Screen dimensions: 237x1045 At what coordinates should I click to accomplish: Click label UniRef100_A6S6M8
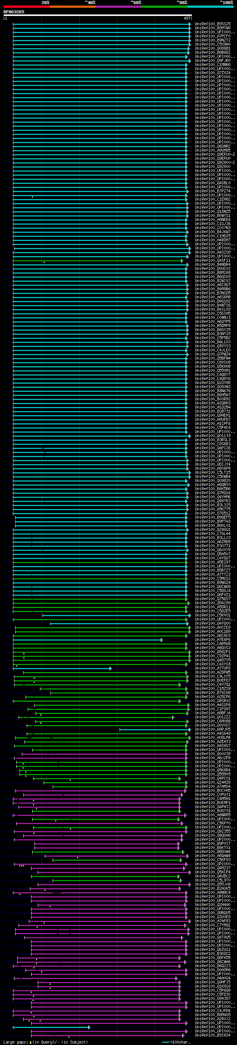point(213,297)
